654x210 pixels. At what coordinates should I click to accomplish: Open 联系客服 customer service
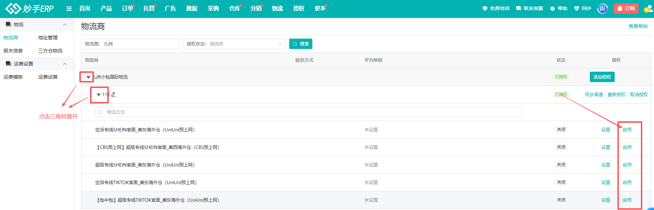529,9
